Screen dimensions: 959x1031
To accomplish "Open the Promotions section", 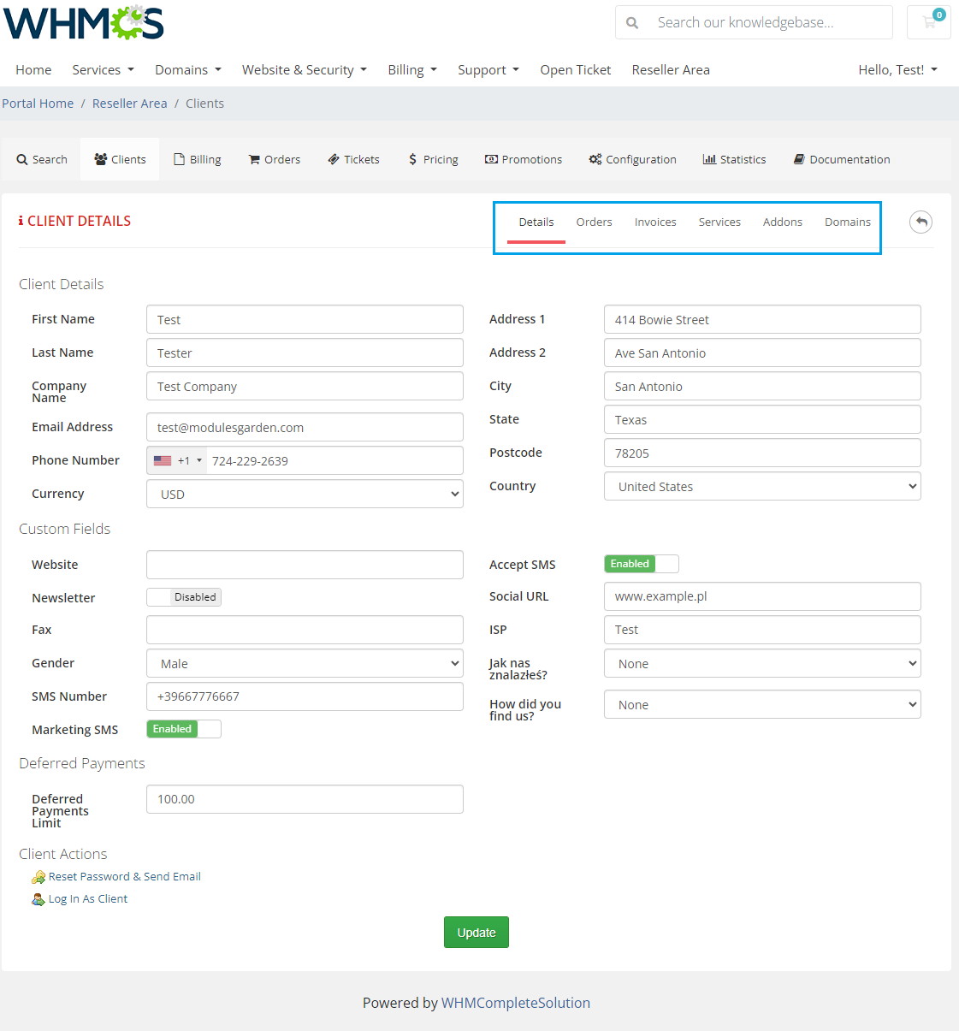I will coord(524,159).
